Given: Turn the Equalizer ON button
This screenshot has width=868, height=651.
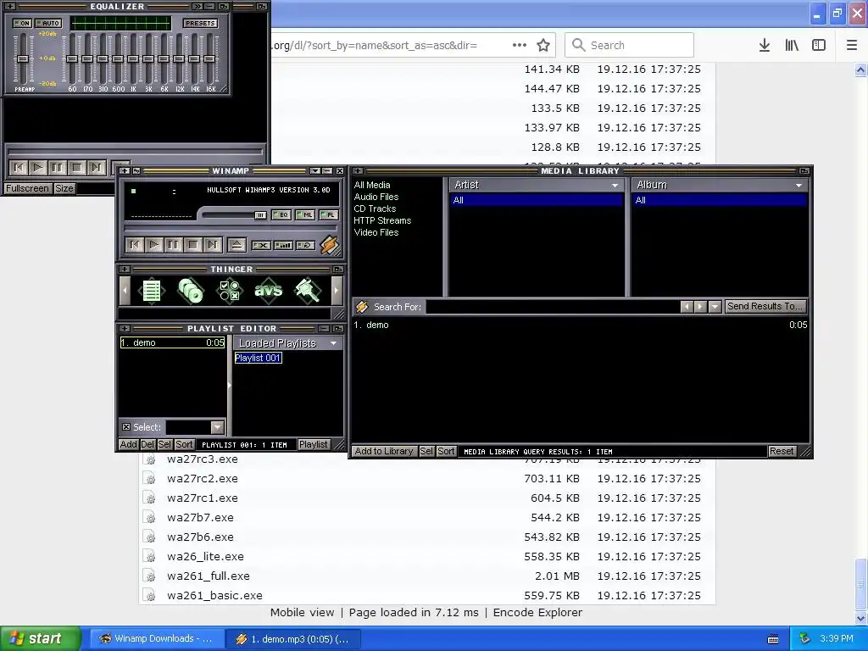Looking at the screenshot, I should [23, 23].
